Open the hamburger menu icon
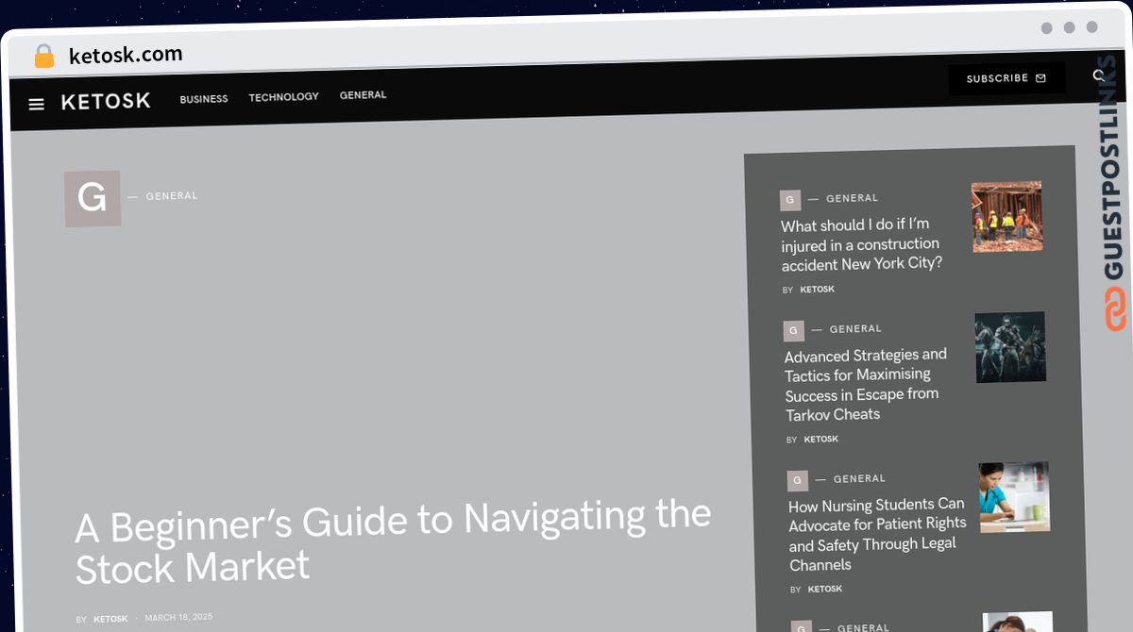This screenshot has width=1133, height=632. [x=36, y=105]
